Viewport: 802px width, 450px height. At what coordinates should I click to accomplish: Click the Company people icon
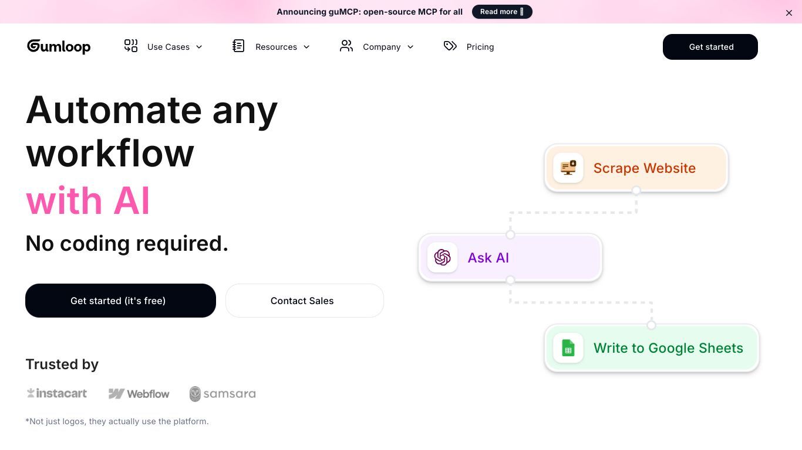coord(346,46)
